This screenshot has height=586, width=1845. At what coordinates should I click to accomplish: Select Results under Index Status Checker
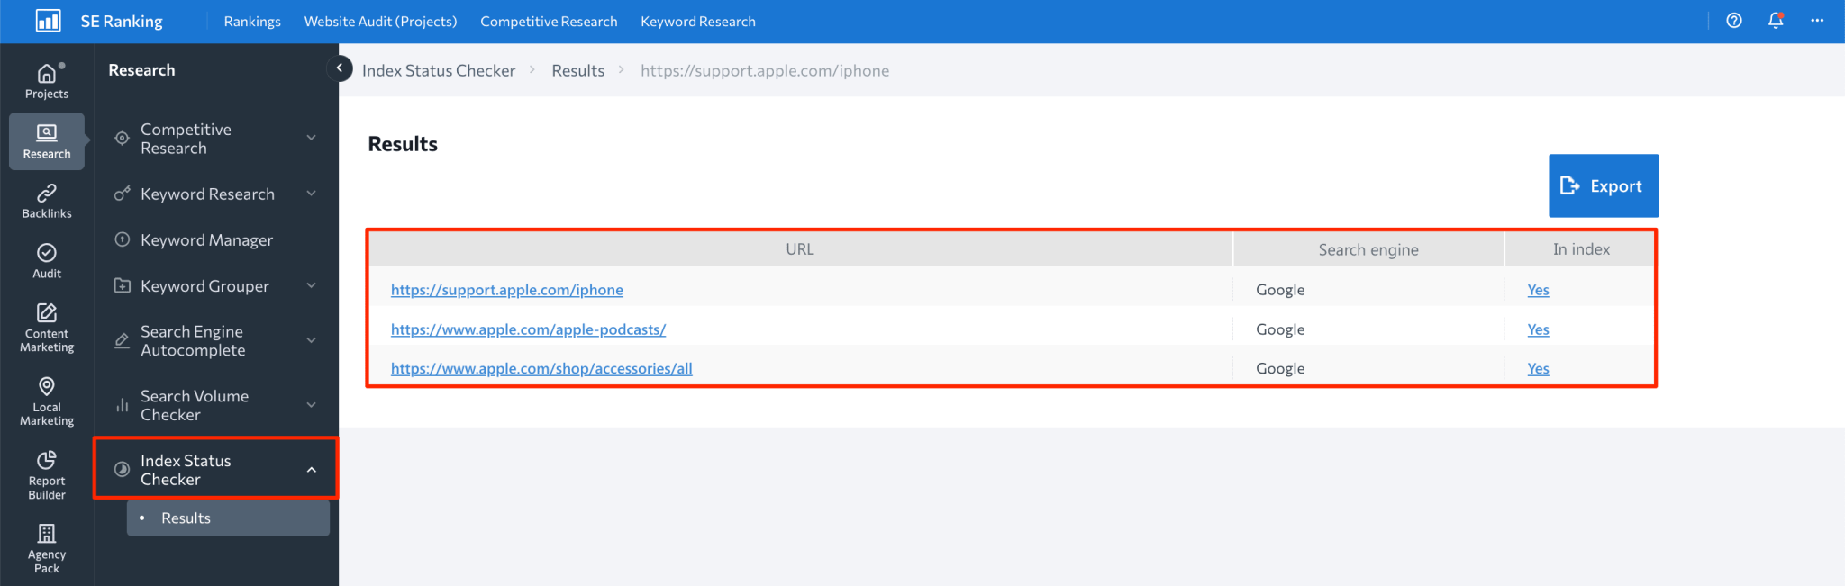[x=186, y=518]
